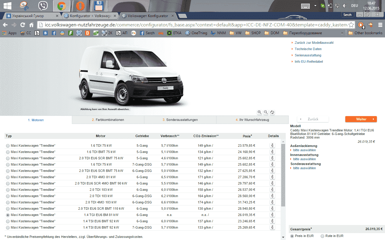This screenshot has width=385, height=240.
Task: Expand 'bitte auswählen' under Außenlackierung
Action: pos(304,150)
